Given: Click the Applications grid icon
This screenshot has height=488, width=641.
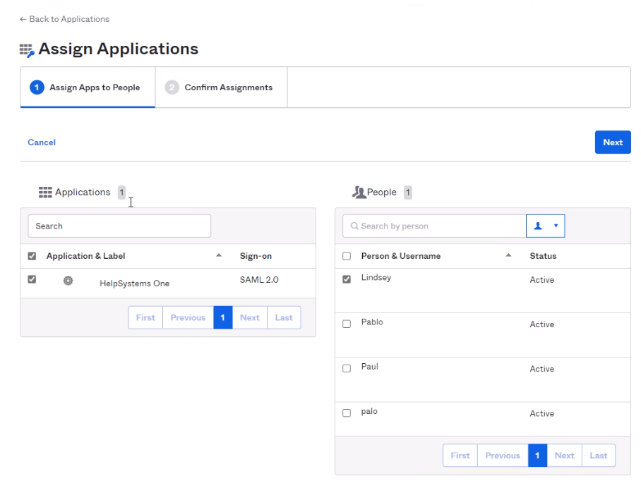Looking at the screenshot, I should (45, 193).
